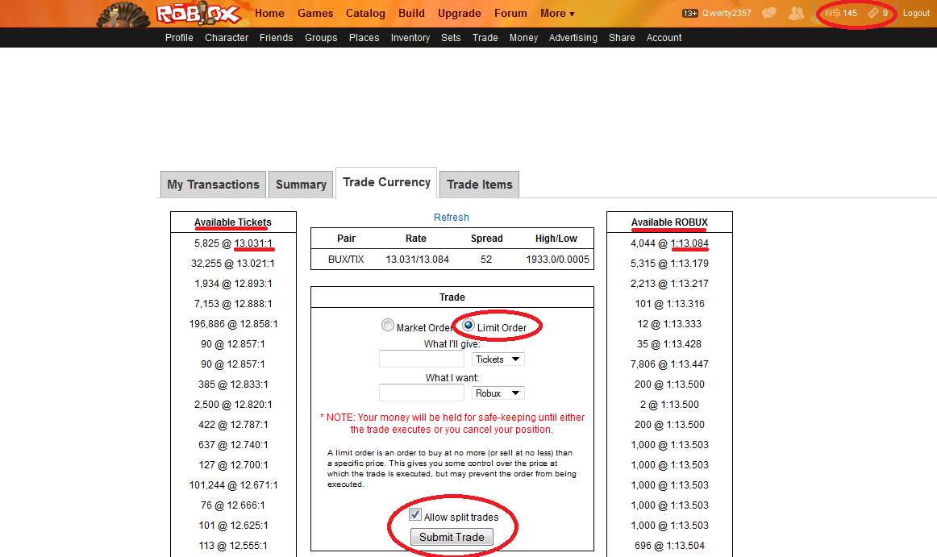937x557 pixels.
Task: Open the Trade Items tab
Action: [479, 185]
